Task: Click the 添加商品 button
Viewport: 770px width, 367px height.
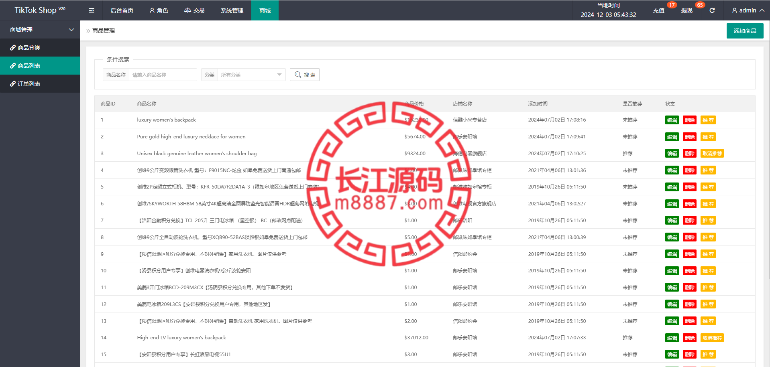Action: click(745, 31)
